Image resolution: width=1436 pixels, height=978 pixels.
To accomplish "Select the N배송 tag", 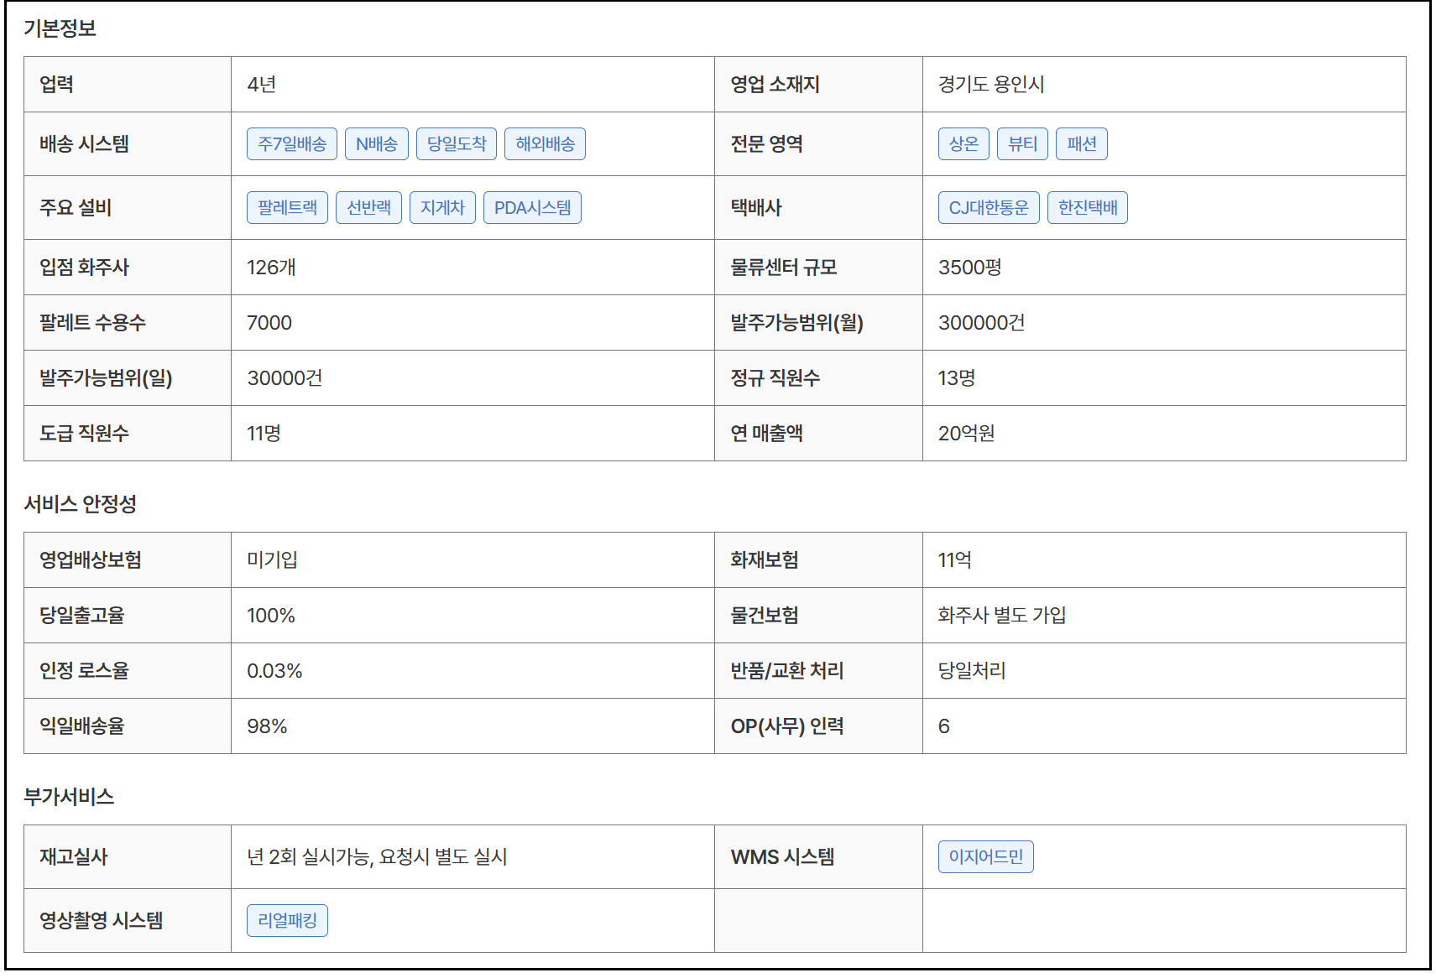I will coord(376,143).
